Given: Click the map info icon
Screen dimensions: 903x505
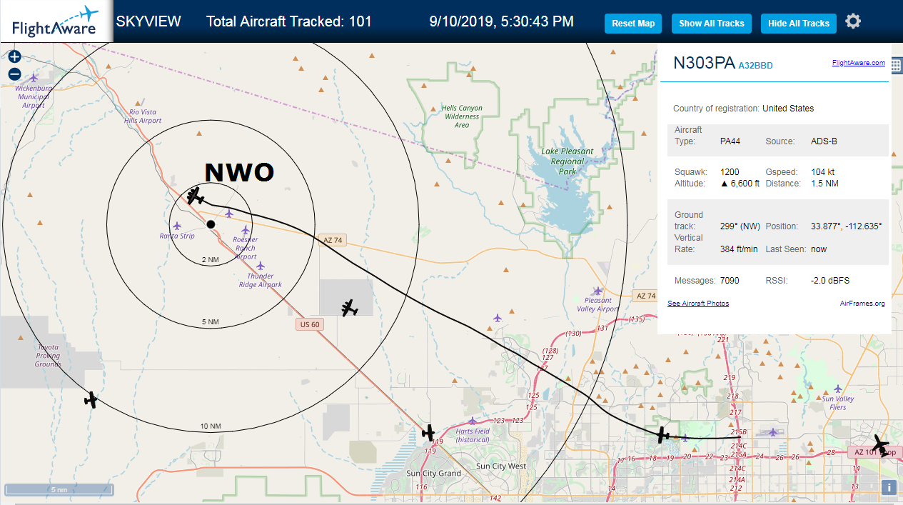Looking at the screenshot, I should pyautogui.click(x=889, y=487).
